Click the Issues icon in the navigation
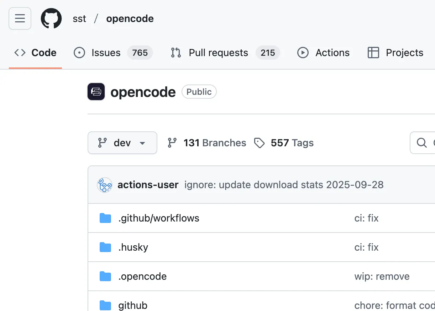435x311 pixels. 79,53
